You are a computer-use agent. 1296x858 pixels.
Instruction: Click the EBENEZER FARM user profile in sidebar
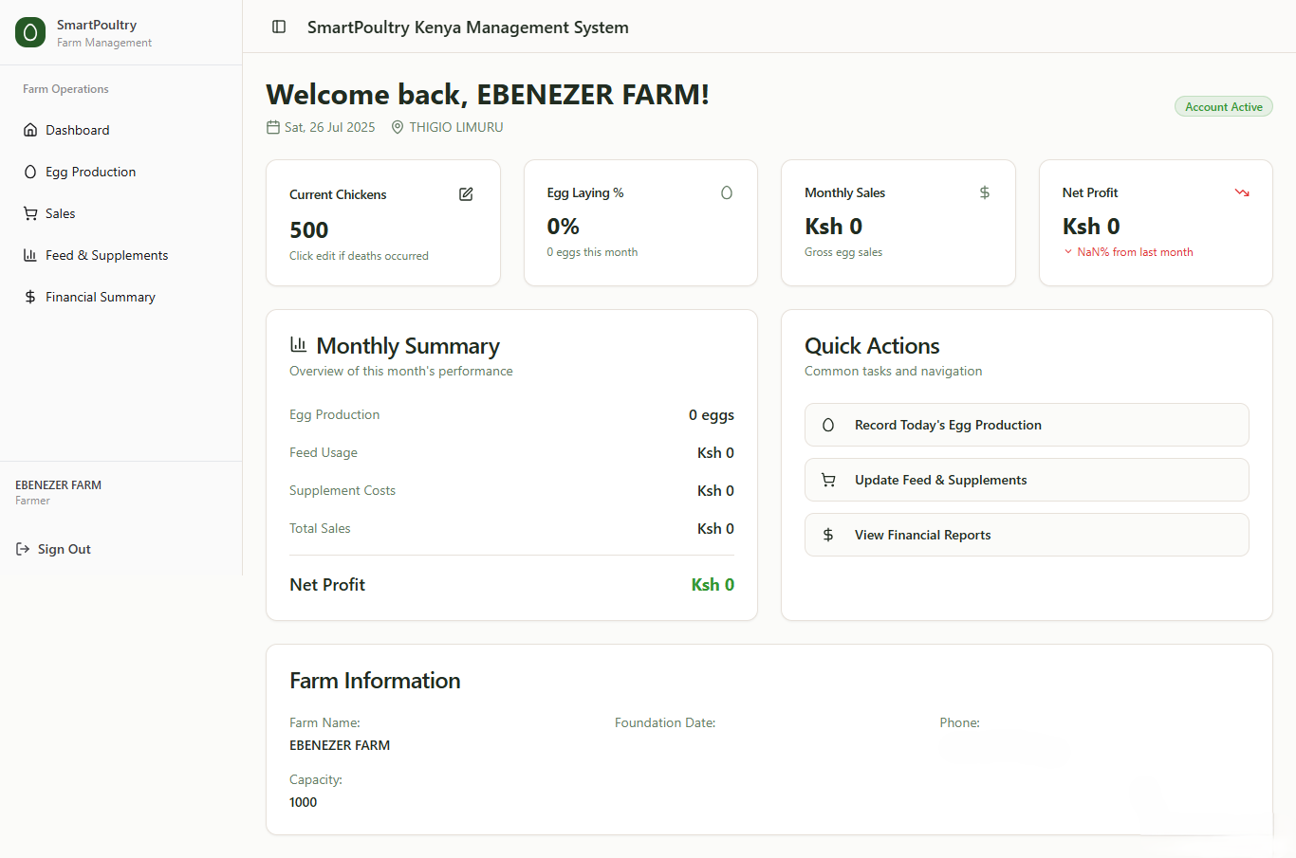pos(59,491)
